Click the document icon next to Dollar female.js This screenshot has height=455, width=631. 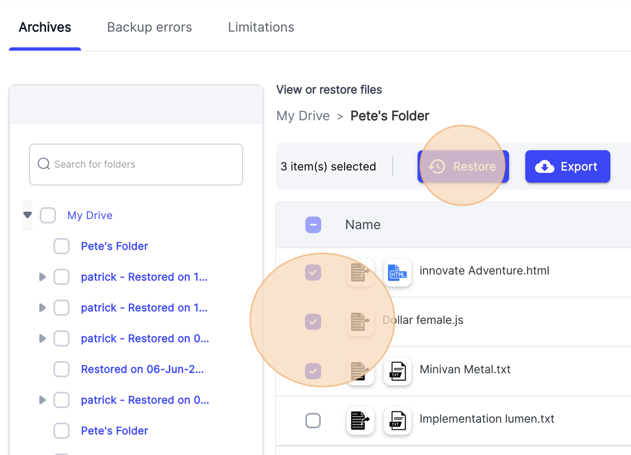point(360,322)
